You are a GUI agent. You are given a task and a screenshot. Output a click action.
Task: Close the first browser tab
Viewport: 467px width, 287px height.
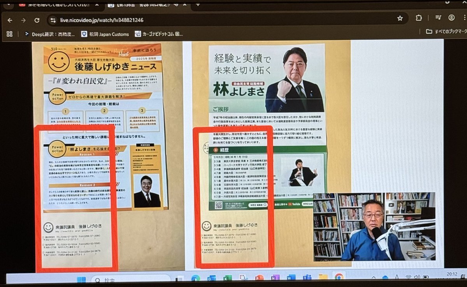click(x=97, y=5)
